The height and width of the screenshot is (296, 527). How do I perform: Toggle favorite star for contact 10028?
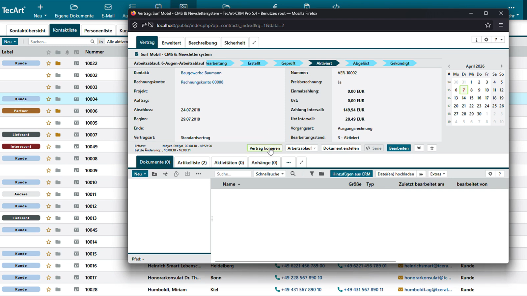(49, 289)
